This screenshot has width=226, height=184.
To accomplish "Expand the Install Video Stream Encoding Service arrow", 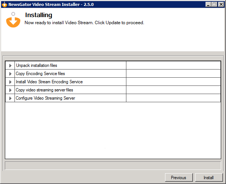I will point(10,82).
